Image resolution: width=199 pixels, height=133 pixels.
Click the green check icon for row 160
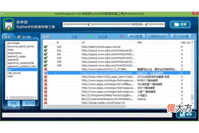tap(45, 58)
